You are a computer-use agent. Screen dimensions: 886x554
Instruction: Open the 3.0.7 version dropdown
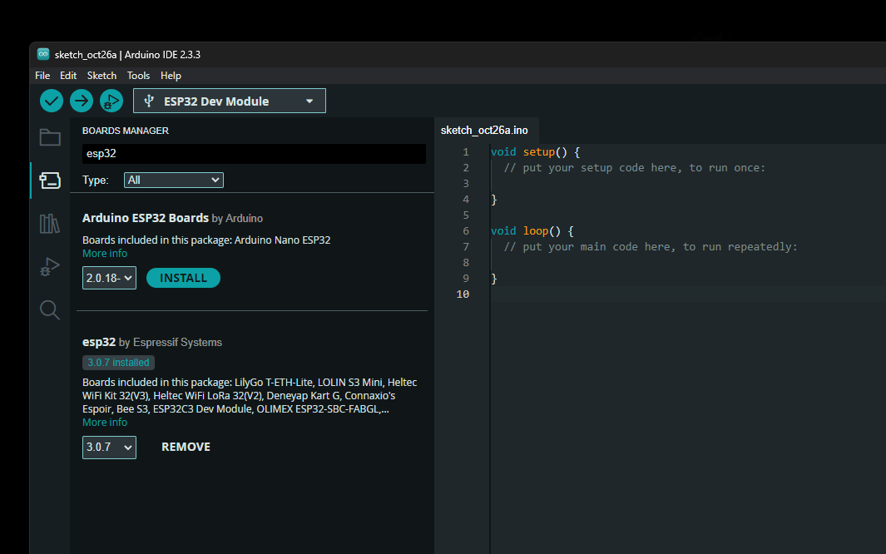click(109, 447)
